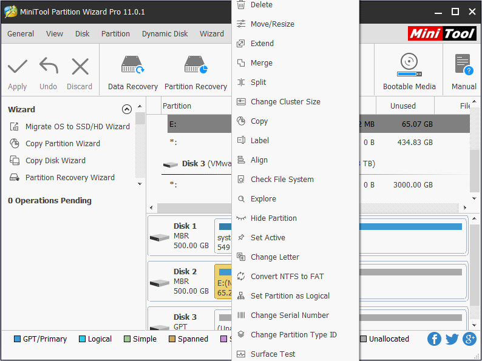482x361 pixels.
Task: Click the Set Active pin icon
Action: point(241,237)
